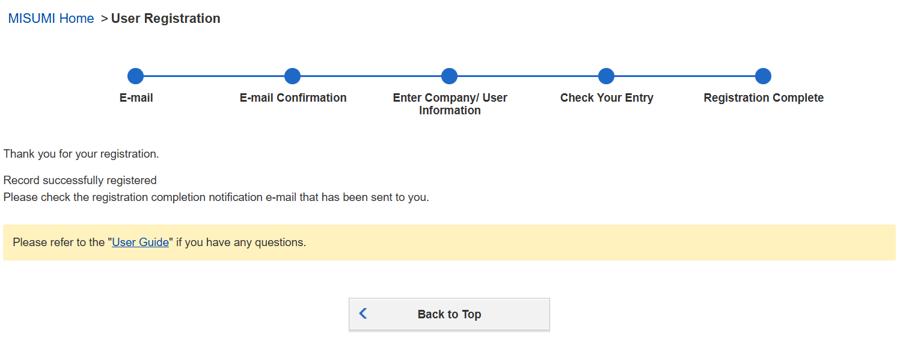Click the Thank you for your registration text
Screen dimensions: 903x352
point(81,154)
